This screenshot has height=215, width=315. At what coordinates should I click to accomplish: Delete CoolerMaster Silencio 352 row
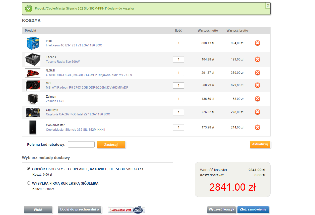click(x=258, y=127)
